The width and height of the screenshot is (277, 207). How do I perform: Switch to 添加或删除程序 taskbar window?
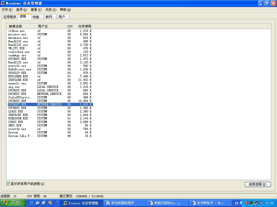(125, 203)
